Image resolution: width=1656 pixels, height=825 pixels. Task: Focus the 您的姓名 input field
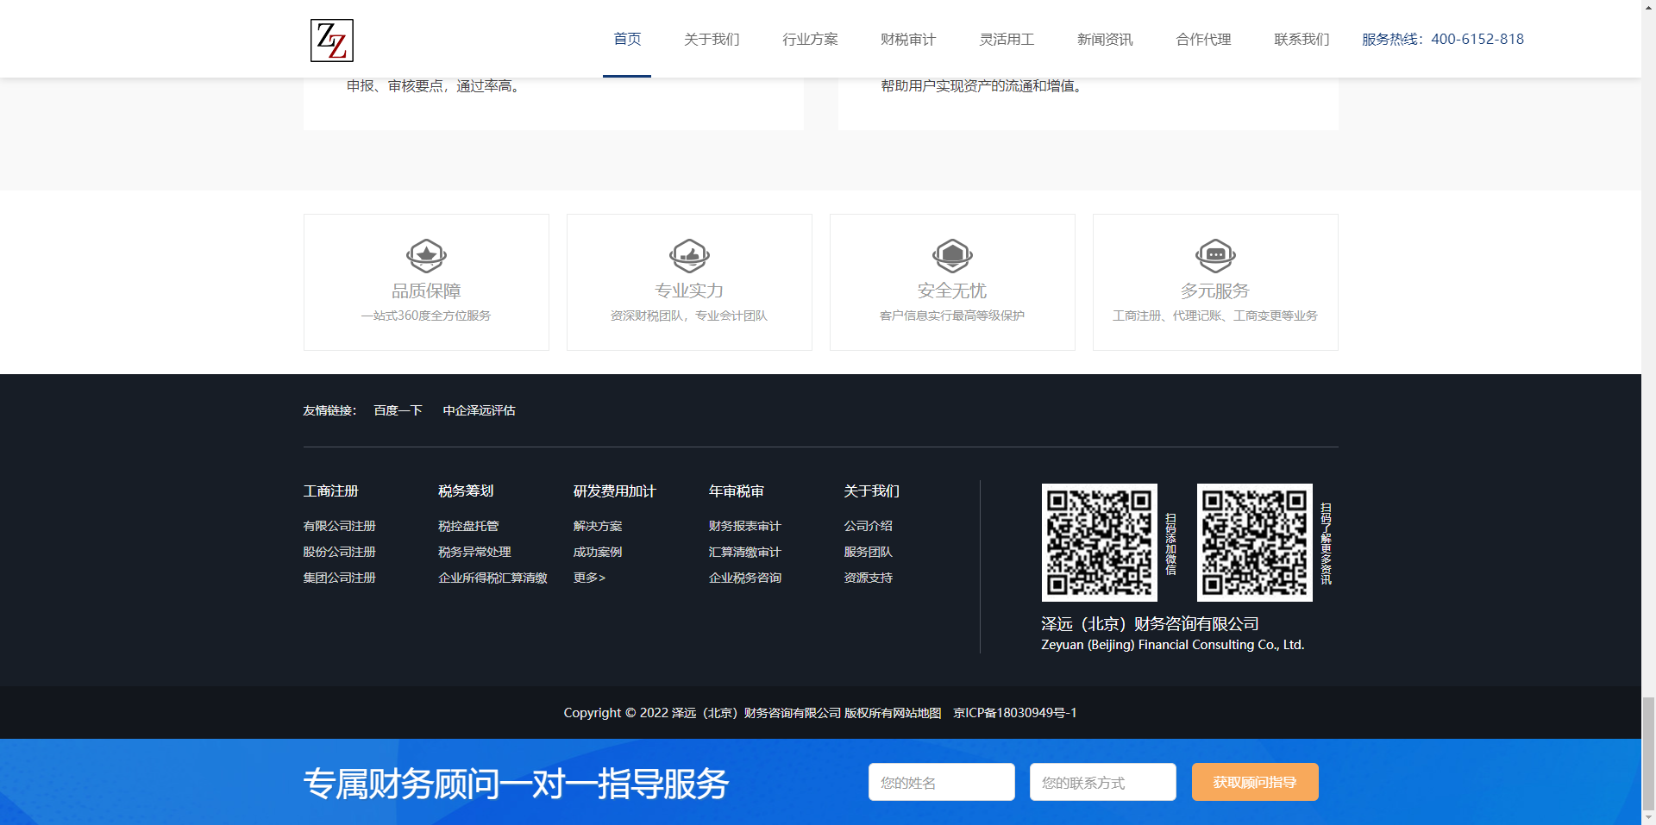pos(941,782)
